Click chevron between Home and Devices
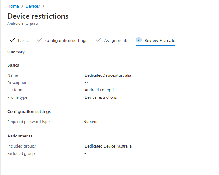219x175 pixels. click(x=22, y=6)
